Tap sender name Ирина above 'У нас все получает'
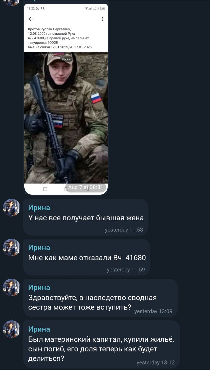Screen dimensions: 210x370 click(x=39, y=208)
